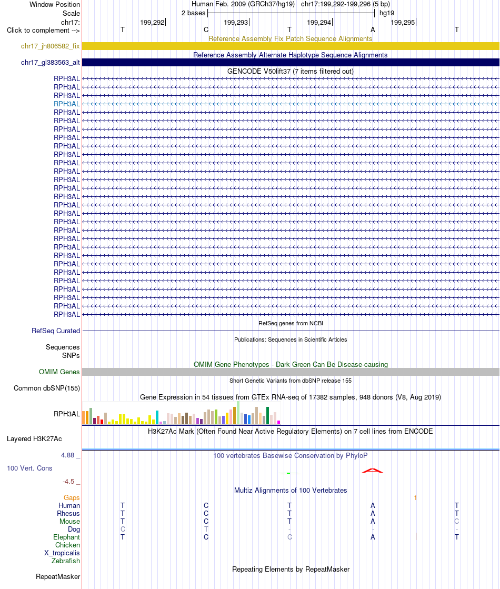Click the "RepeatMasker" track label
500x589 pixels.
point(58,576)
